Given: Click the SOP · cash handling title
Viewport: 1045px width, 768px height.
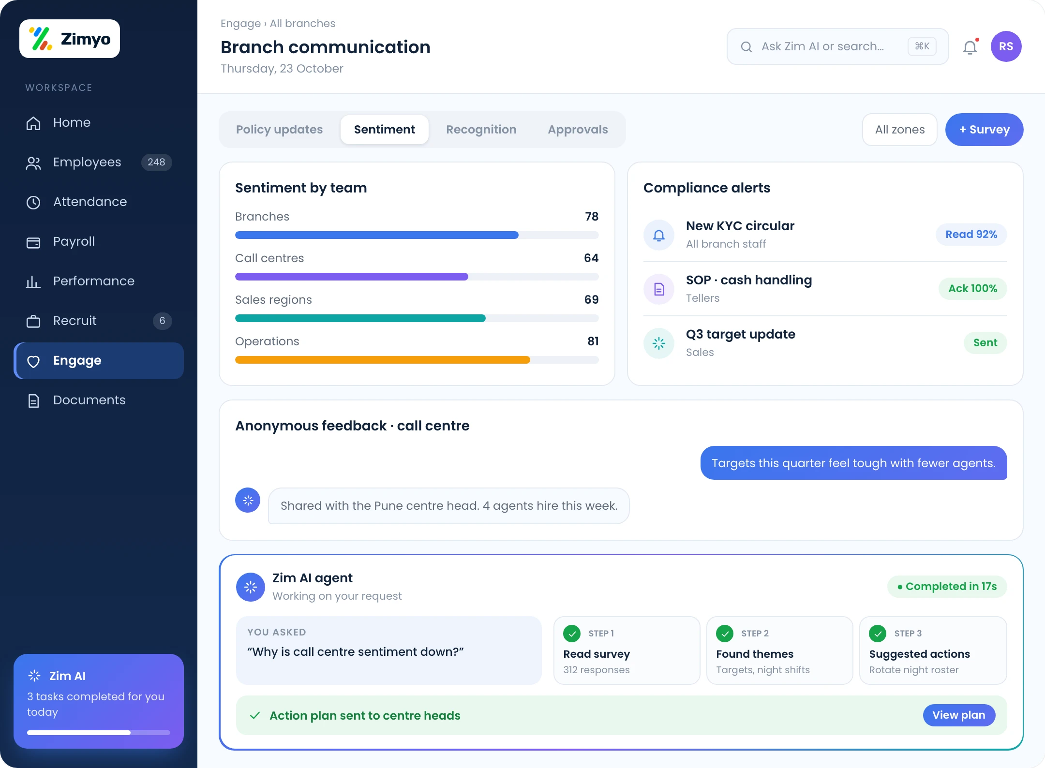Looking at the screenshot, I should [x=749, y=280].
